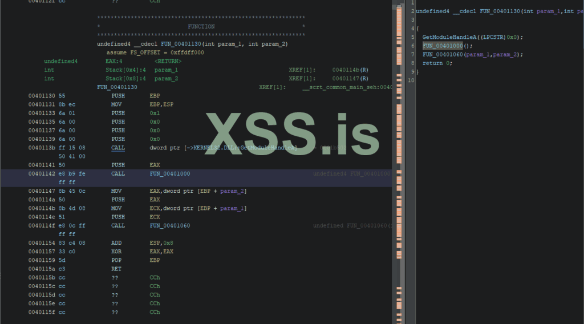The image size is (584, 324).
Task: Select the CCh byte at 0040115f
Action: pos(155,313)
